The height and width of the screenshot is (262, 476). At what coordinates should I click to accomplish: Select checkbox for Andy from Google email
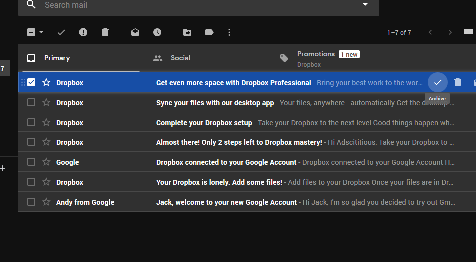[x=31, y=202]
